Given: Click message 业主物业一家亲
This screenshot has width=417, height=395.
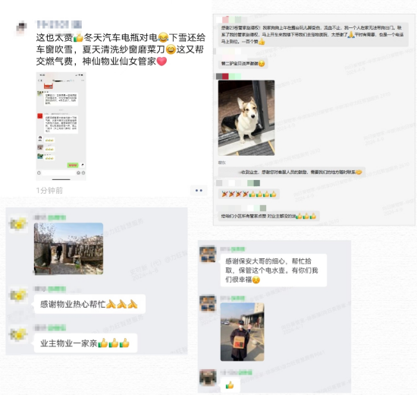Looking at the screenshot, I should tap(86, 343).
